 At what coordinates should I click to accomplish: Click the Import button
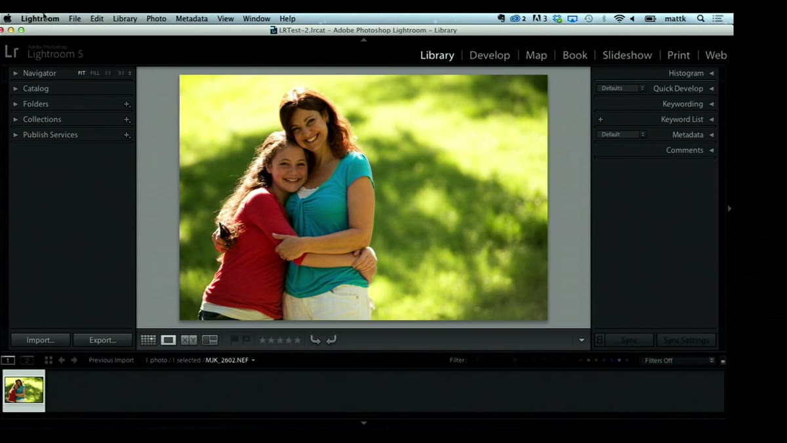tap(40, 340)
